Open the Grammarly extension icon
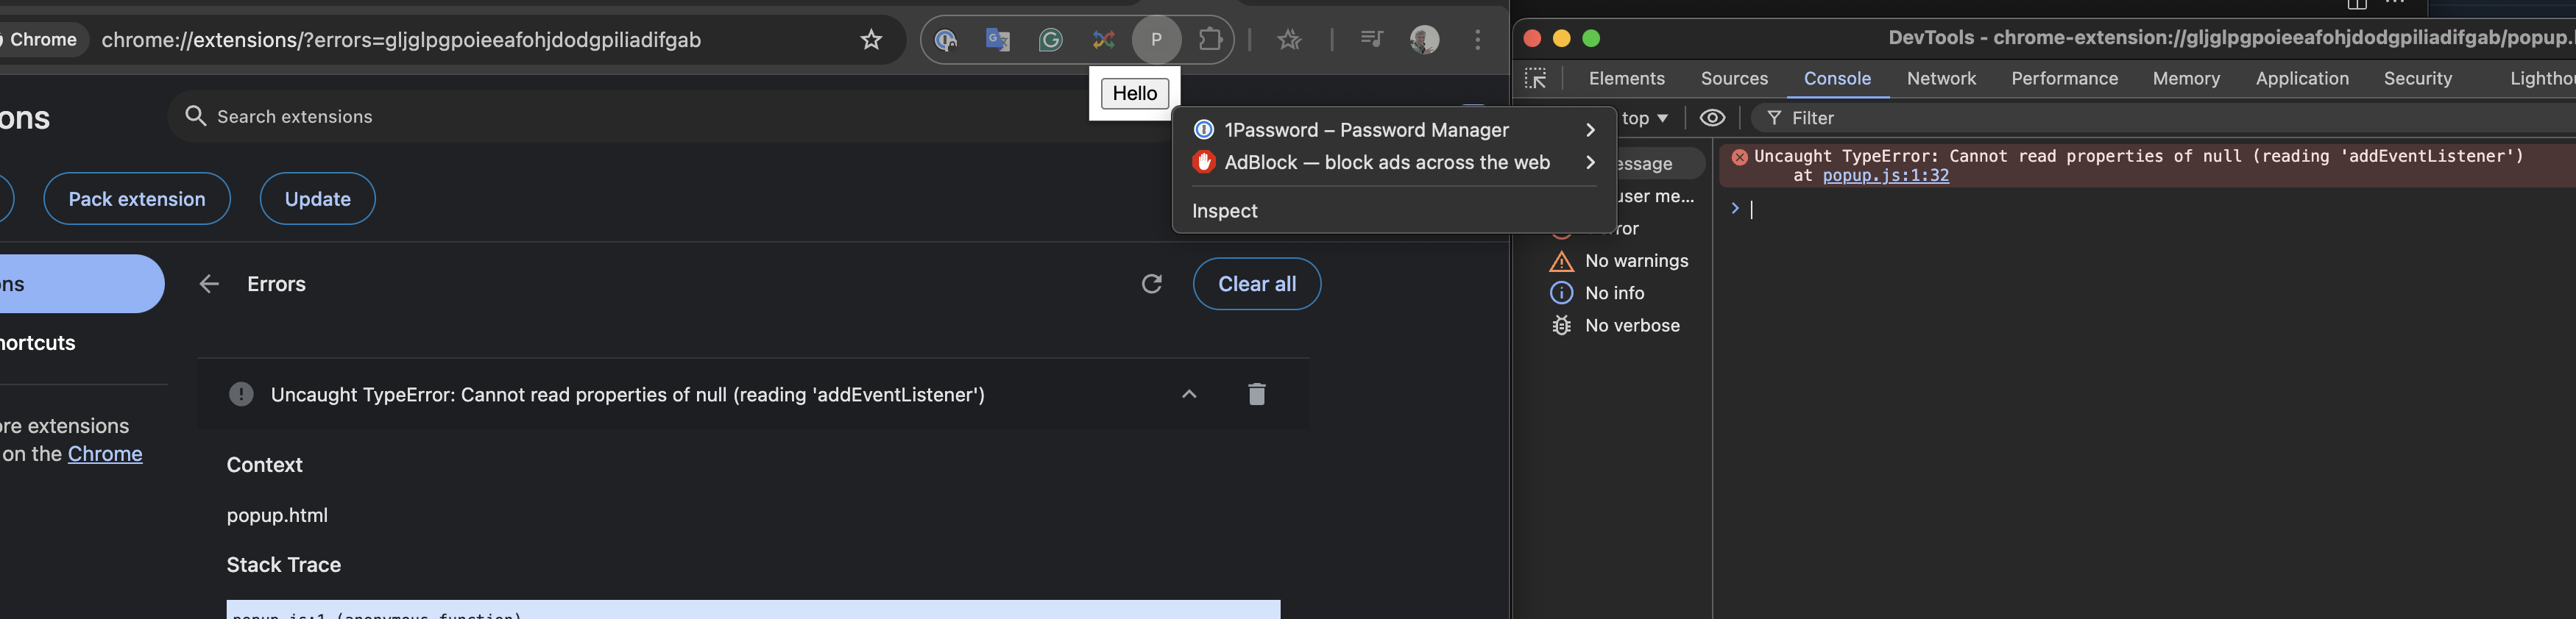This screenshot has width=2576, height=619. point(1050,40)
